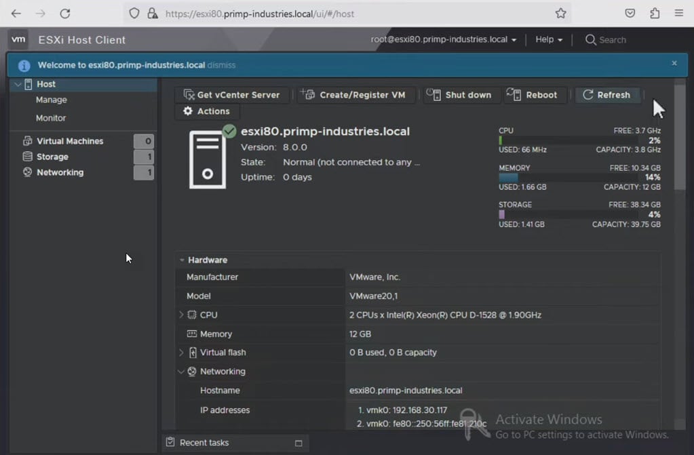Close the welcome banner with the X

674,63
